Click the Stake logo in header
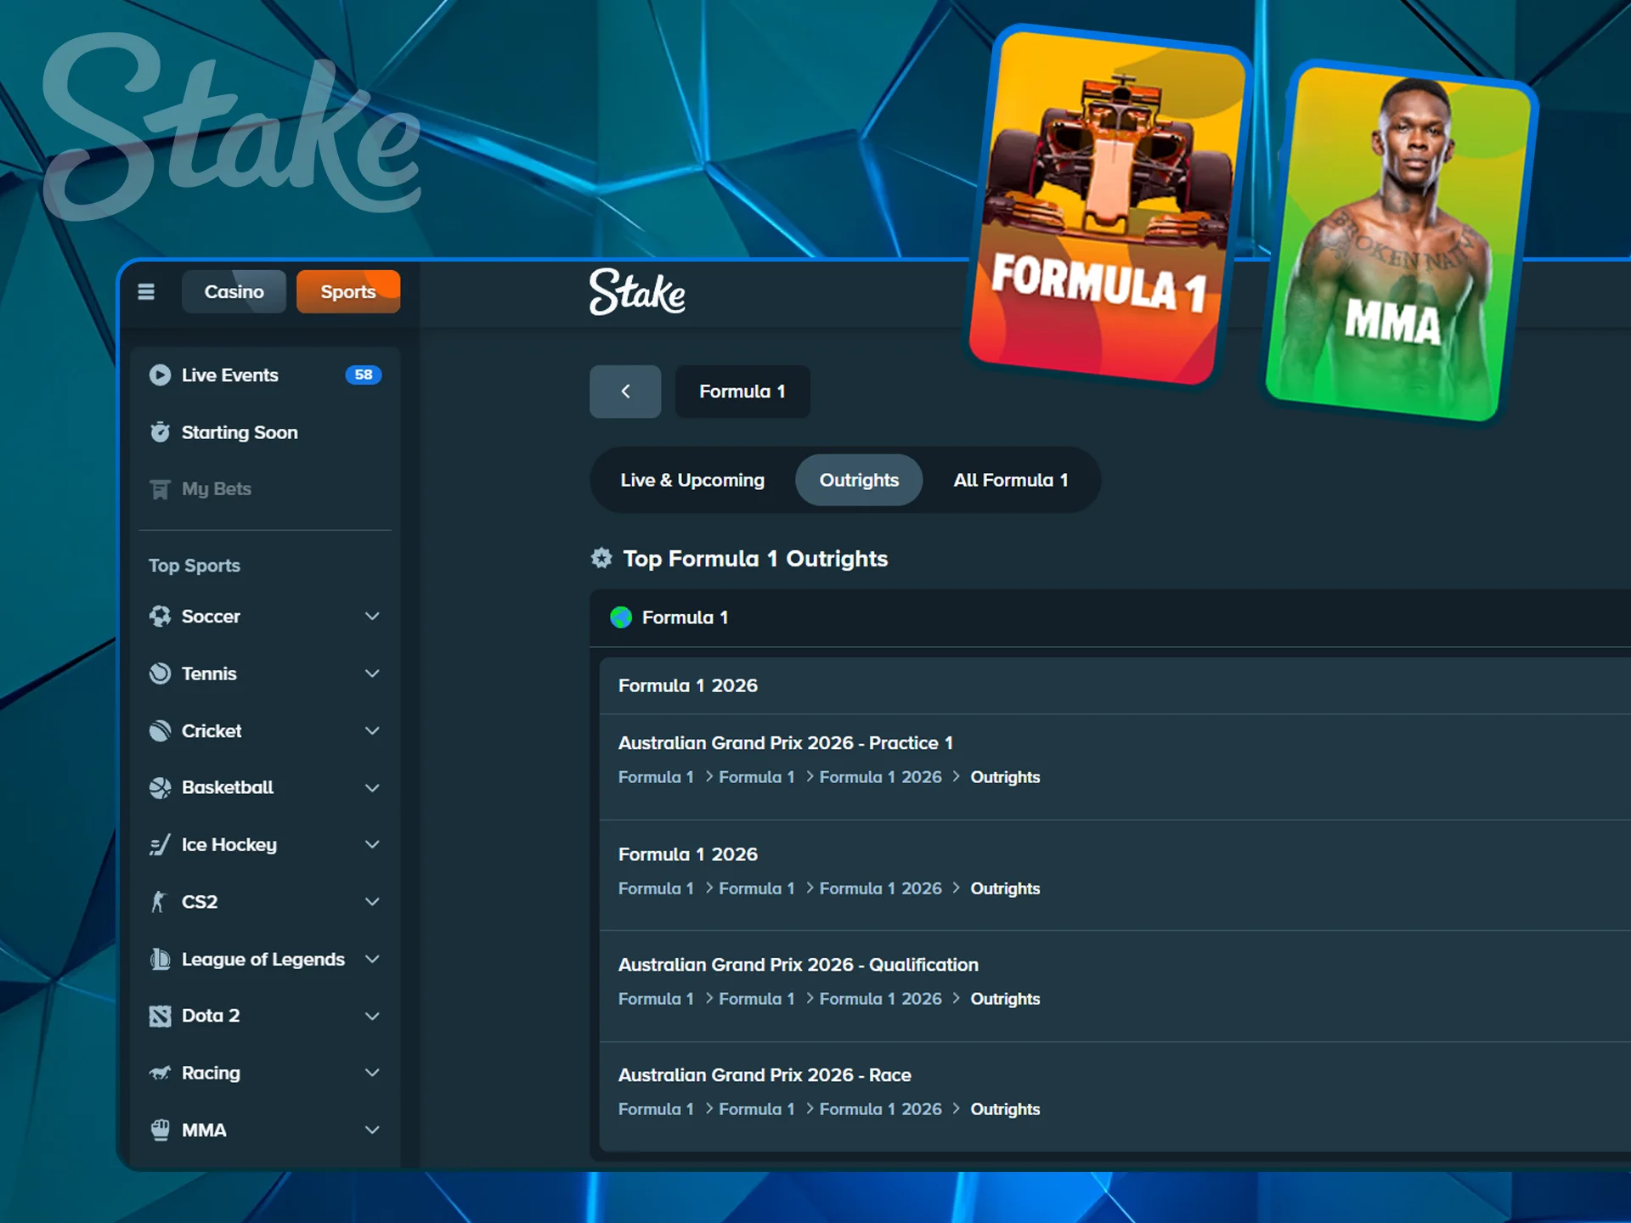The image size is (1631, 1223). pos(637,292)
